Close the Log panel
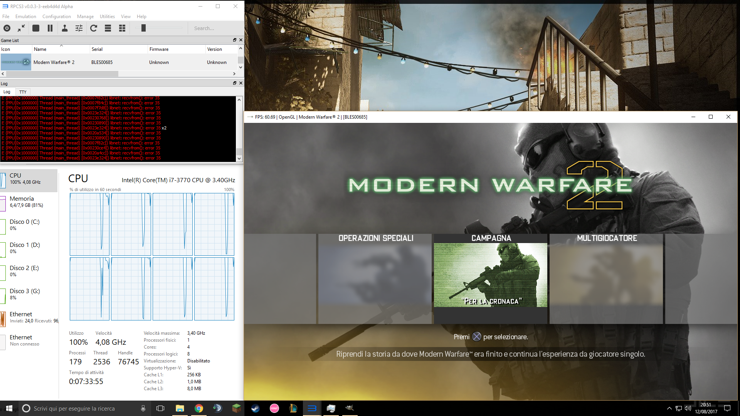This screenshot has width=740, height=416. tap(241, 83)
